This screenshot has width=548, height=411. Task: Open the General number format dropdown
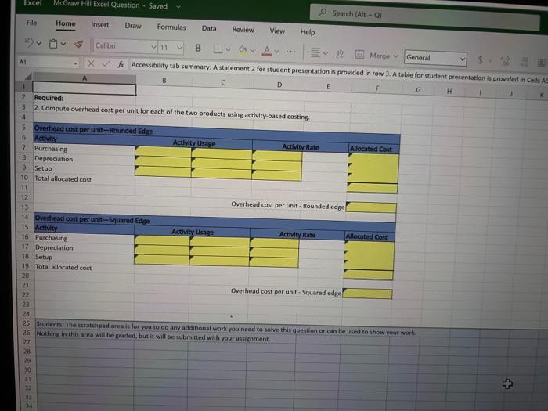click(x=435, y=58)
